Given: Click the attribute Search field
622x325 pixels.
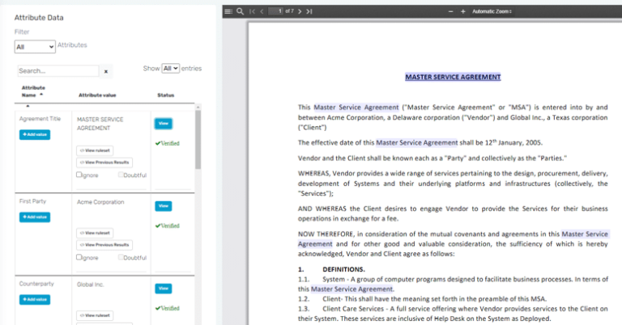Looking at the screenshot, I should click(x=58, y=71).
